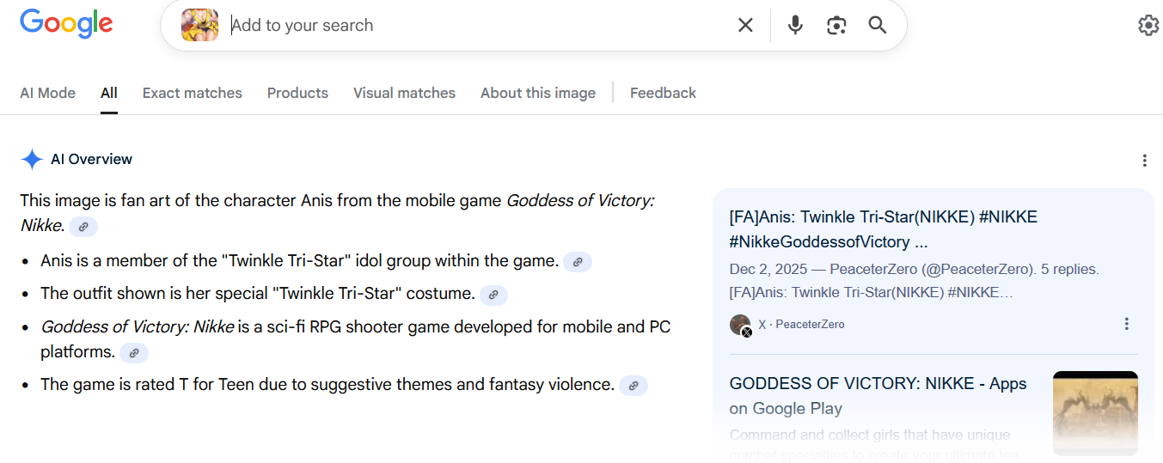1163x463 pixels.
Task: Open '[FA]Anis: Twinkle Tri-Star(NIKKE)' result
Action: 884,229
